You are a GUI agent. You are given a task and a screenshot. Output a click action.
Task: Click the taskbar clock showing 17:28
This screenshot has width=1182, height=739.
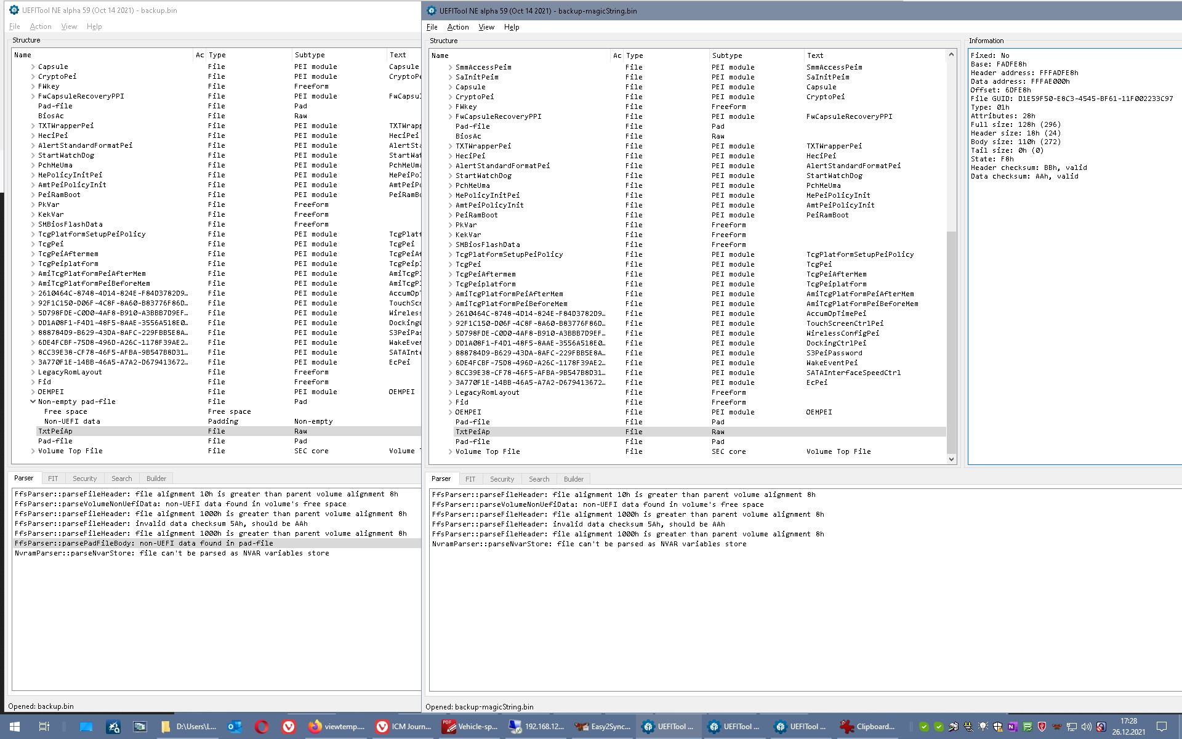click(1128, 727)
